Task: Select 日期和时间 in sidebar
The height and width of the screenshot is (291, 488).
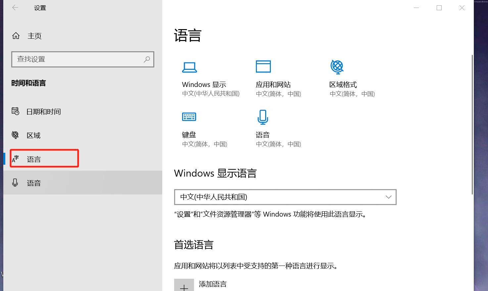Action: (83, 111)
